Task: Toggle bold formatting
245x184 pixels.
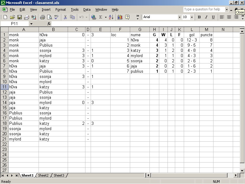Action: pos(199,17)
